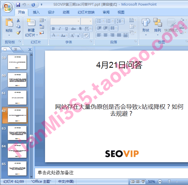Open the 剪贴板 dialog launcher
The image size is (188, 185).
[20, 41]
